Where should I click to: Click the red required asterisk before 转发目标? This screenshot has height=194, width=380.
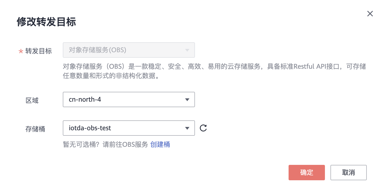click(x=21, y=51)
